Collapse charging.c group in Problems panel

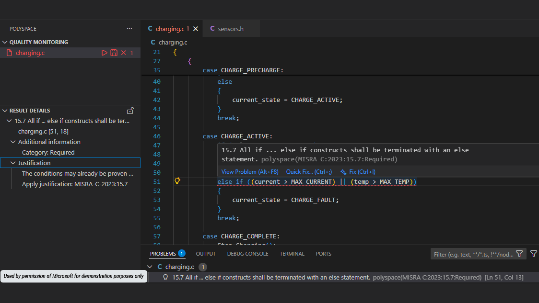coord(150,267)
